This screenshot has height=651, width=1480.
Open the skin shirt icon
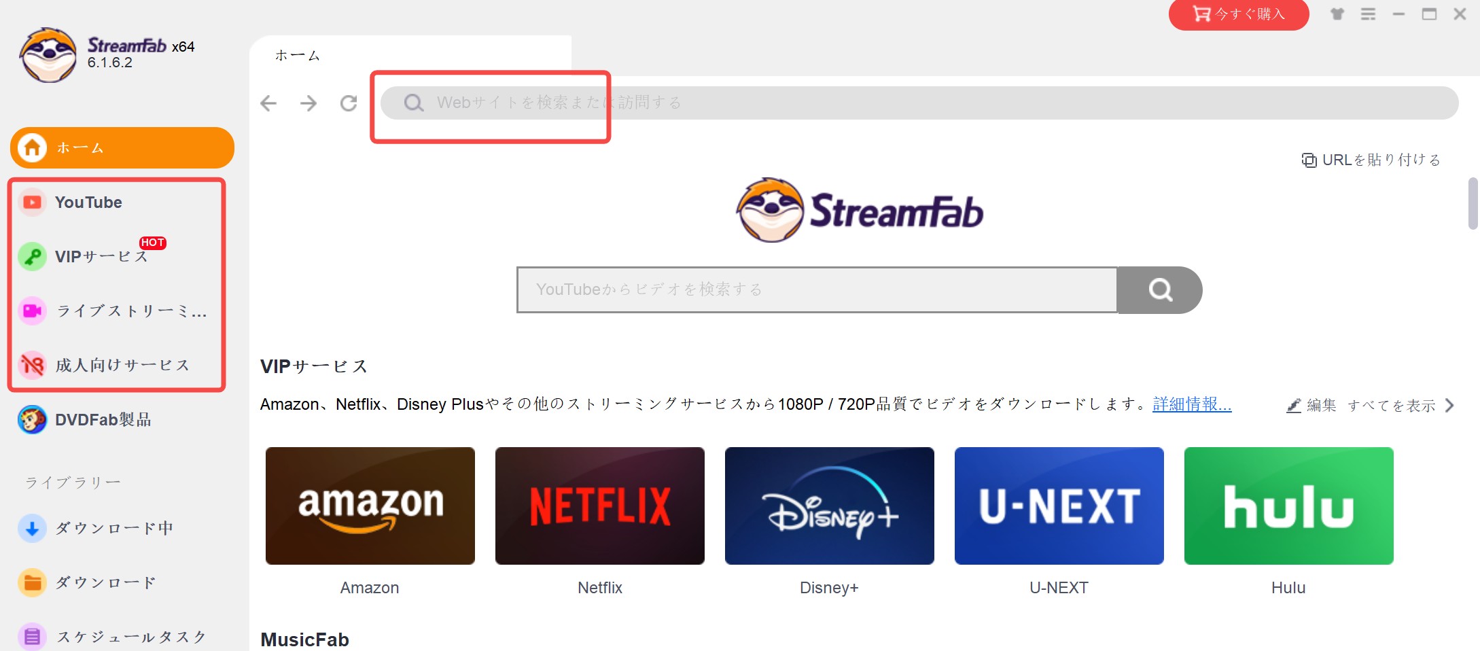pyautogui.click(x=1337, y=14)
